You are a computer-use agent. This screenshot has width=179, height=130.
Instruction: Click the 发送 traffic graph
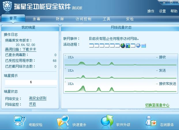click(120, 73)
